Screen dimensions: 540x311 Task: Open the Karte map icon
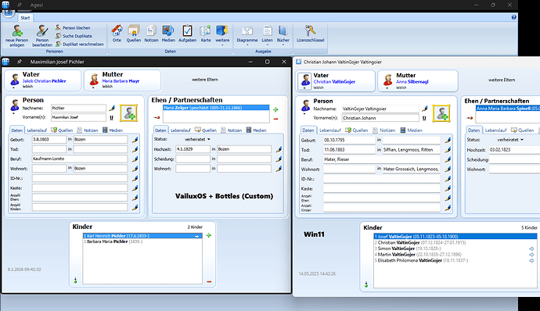pyautogui.click(x=206, y=30)
